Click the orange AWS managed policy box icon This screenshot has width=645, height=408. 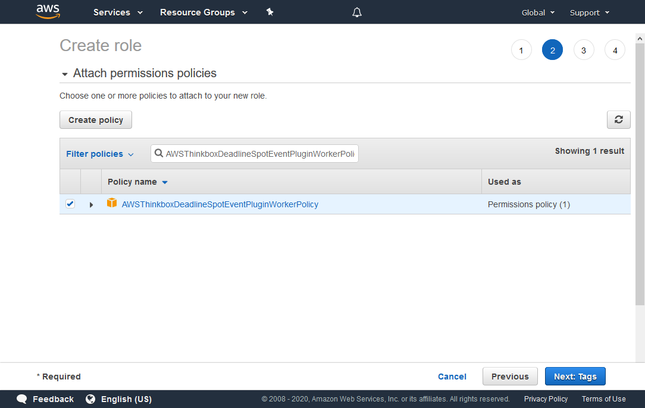(x=112, y=203)
